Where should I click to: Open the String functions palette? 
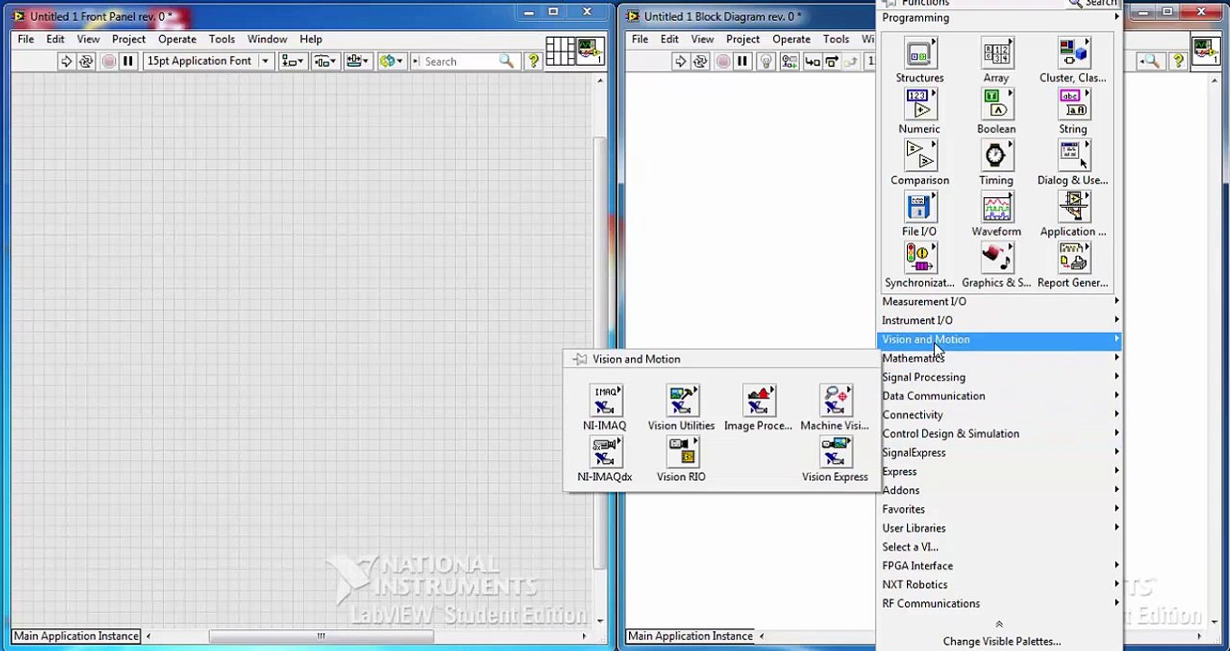tap(1073, 105)
